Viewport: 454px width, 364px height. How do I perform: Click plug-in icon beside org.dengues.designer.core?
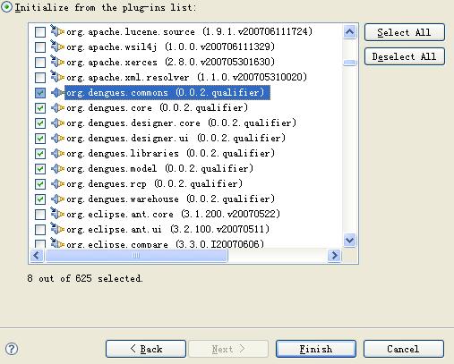57,123
